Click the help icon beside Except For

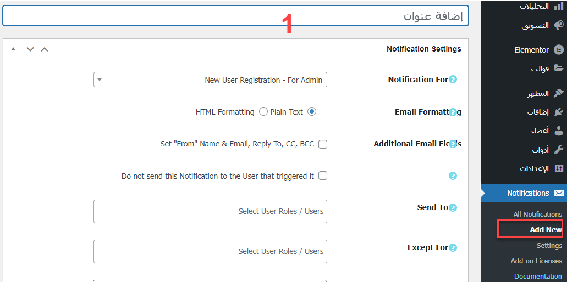click(x=453, y=248)
